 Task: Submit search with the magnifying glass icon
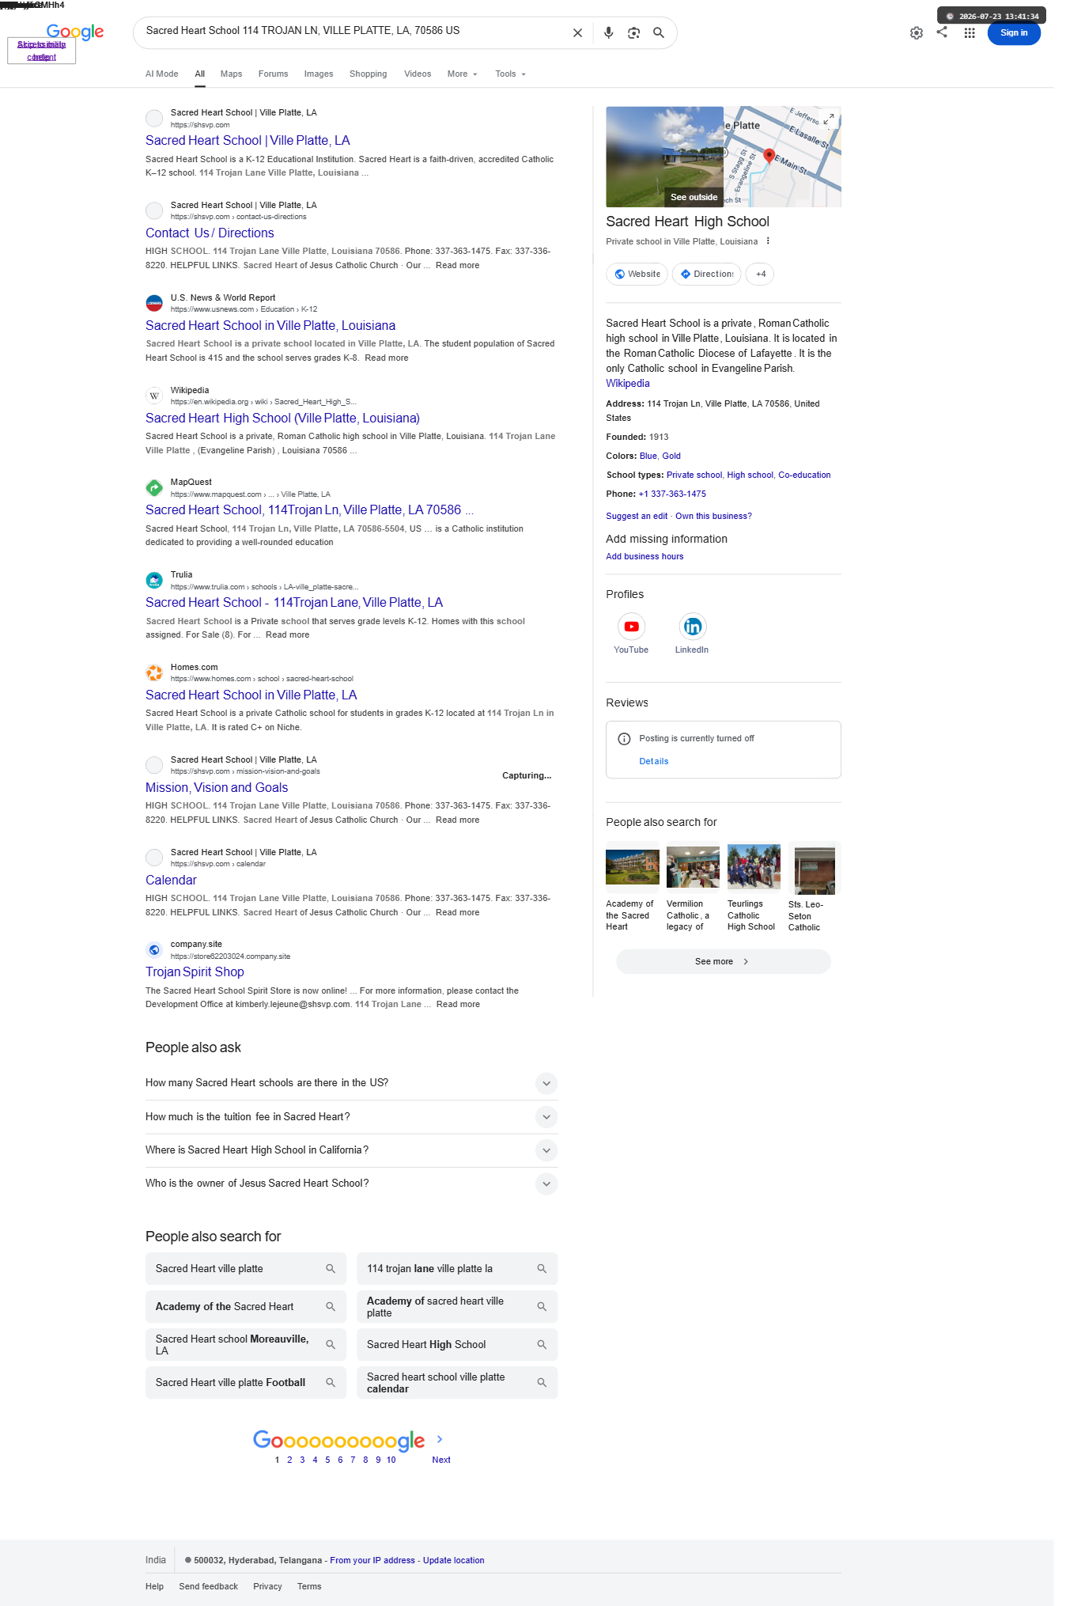(659, 33)
